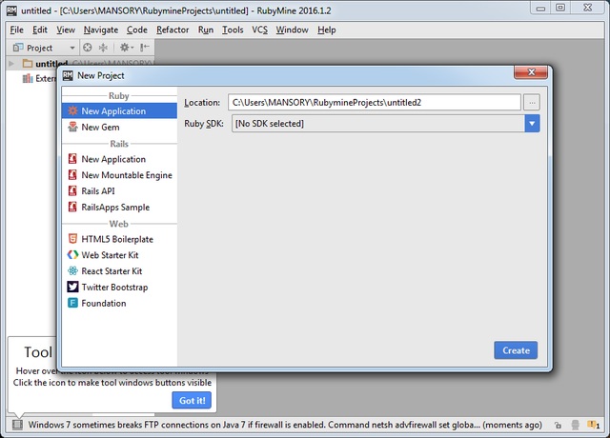Screen dimensions: 610x438
Task: Open the Ruby SDK dropdown
Action: (x=532, y=124)
